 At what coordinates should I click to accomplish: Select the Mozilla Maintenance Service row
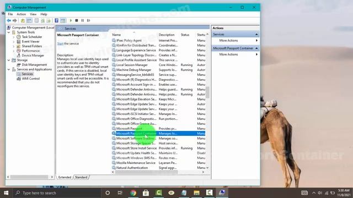[x=159, y=163]
